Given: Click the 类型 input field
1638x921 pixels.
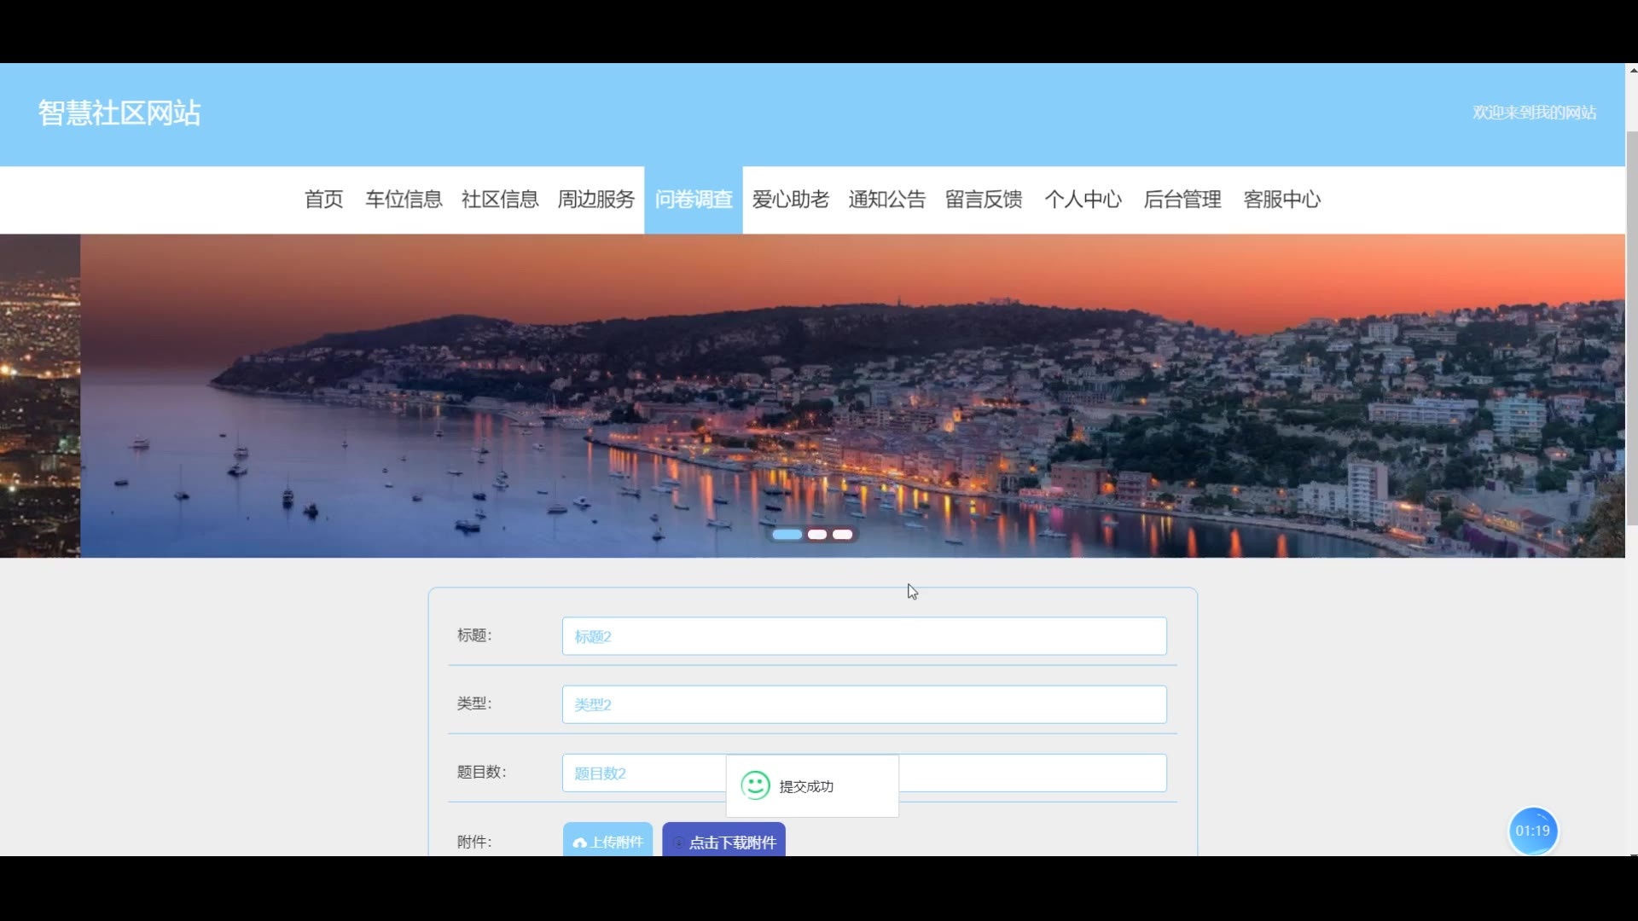Looking at the screenshot, I should coord(863,704).
